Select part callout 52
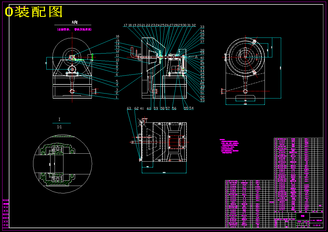 coord(202,97)
